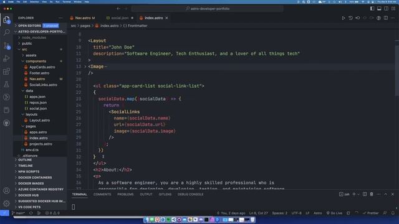
Task: Kill the terminal with trash icon
Action: tap(372, 194)
